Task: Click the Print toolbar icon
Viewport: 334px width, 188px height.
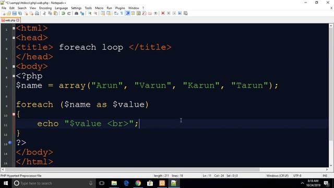Action: [x=37, y=13]
